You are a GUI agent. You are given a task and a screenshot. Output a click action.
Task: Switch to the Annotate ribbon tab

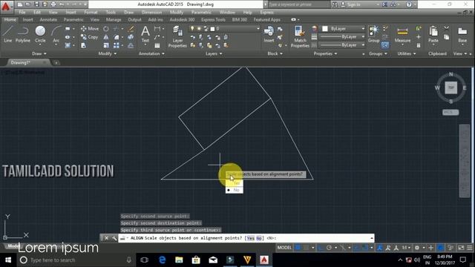48,20
